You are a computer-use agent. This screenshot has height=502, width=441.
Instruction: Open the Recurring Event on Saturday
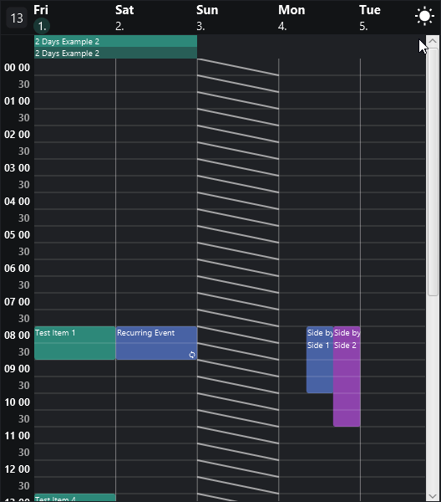pos(156,343)
